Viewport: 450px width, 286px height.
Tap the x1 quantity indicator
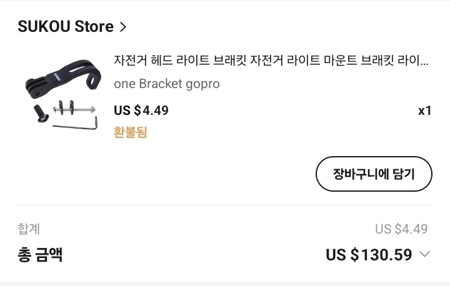point(424,111)
